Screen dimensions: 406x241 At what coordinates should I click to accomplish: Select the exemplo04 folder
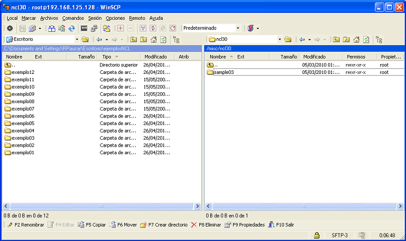(x=19, y=131)
